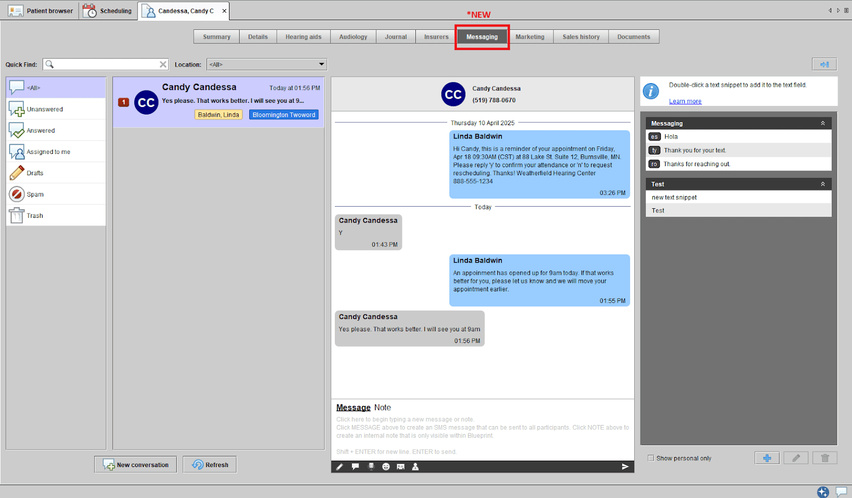
Task: Click the Bloomington Twoword blue location tag
Action: pyautogui.click(x=284, y=115)
